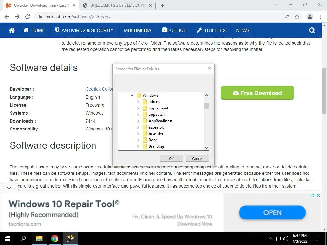Click the addins folder icon
The width and height of the screenshot is (327, 245).
pos(145,102)
